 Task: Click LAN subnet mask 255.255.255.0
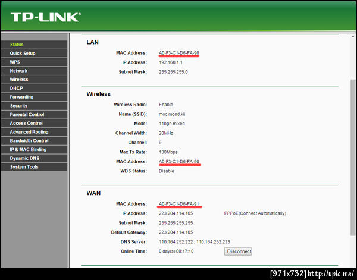coord(173,72)
